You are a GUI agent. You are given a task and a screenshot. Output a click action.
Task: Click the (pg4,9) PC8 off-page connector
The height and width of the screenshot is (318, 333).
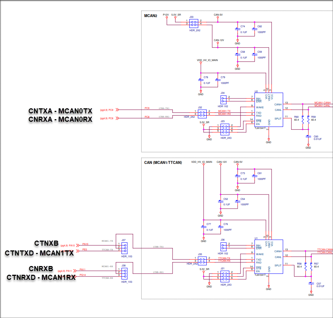point(110,118)
